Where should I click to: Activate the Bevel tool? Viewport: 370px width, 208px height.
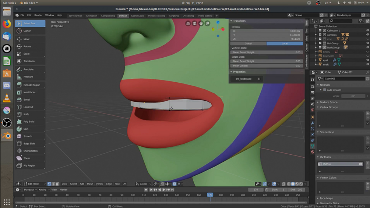[x=30, y=100]
